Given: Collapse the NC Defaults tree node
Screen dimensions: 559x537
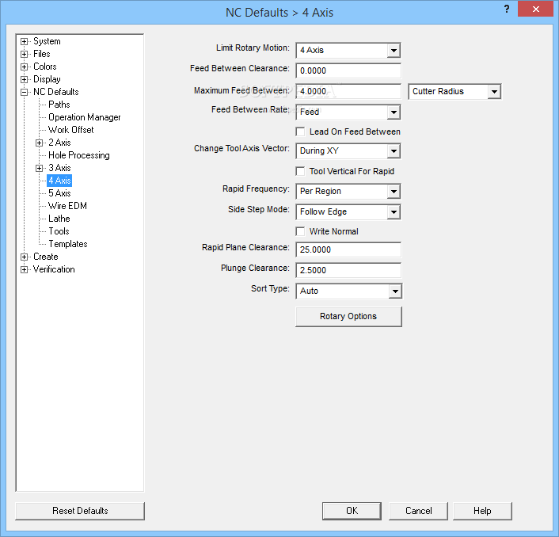Looking at the screenshot, I should pos(24,92).
